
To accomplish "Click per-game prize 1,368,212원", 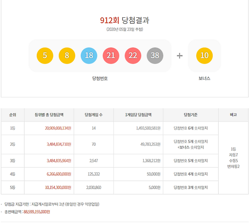I will pos(151,161).
